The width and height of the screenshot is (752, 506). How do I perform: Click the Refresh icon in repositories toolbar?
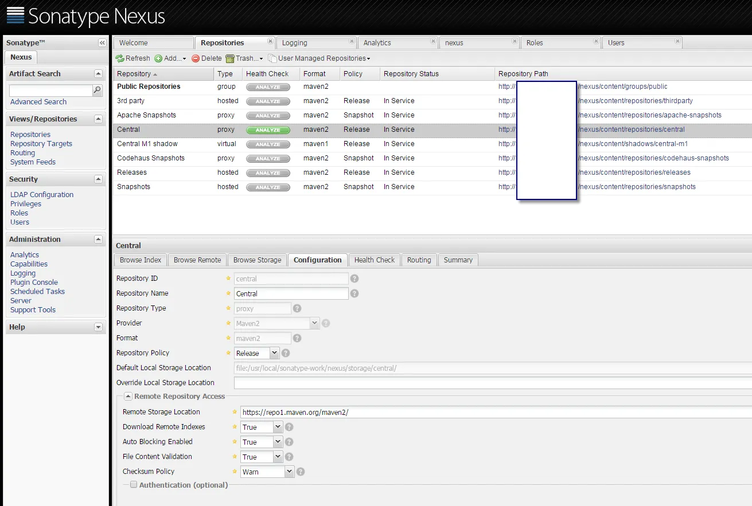(120, 58)
